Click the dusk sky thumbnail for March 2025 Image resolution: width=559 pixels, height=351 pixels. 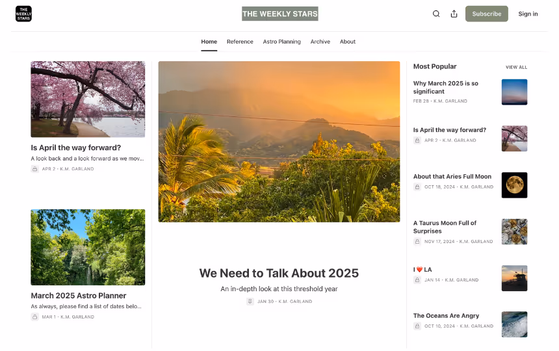514,92
